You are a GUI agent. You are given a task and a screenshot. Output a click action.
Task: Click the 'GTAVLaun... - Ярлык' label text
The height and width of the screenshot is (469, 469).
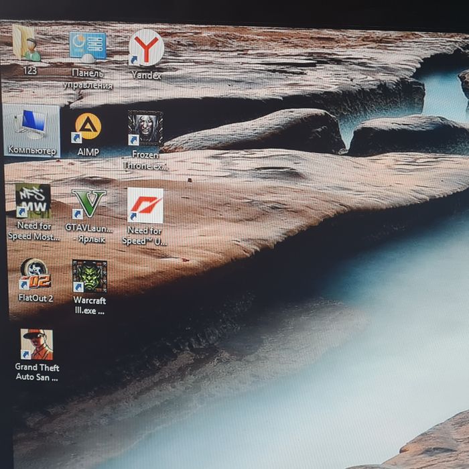tap(89, 234)
